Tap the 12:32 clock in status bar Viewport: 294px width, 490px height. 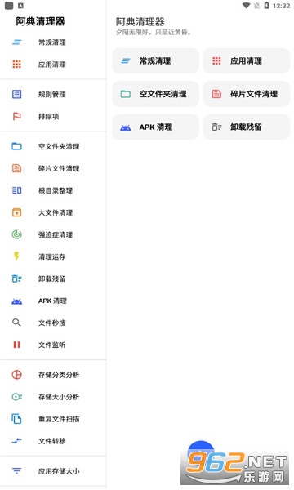(x=281, y=6)
